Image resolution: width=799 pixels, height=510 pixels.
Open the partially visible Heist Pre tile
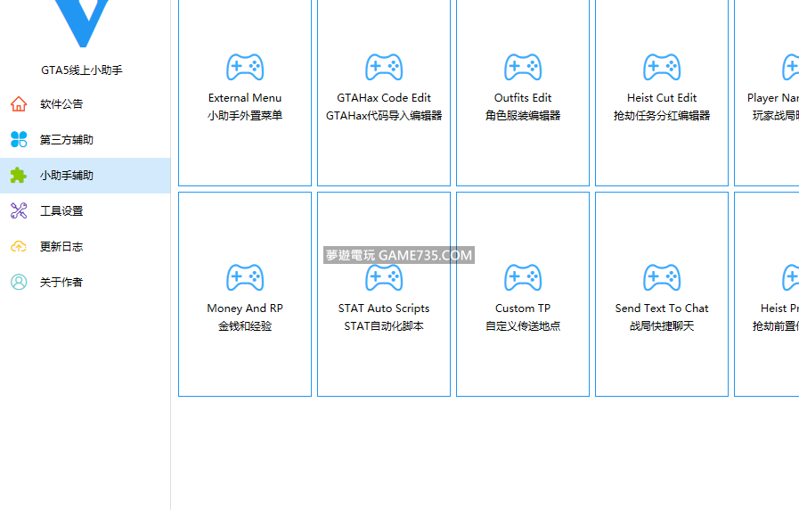pyautogui.click(x=768, y=294)
